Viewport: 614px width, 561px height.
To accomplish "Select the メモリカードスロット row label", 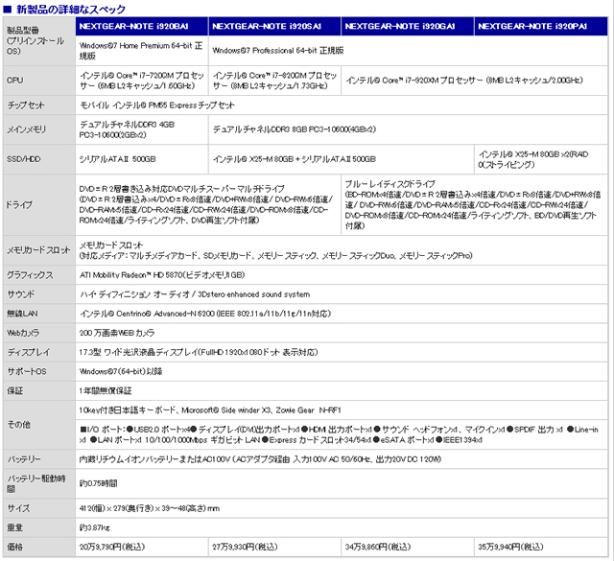I will [39, 250].
